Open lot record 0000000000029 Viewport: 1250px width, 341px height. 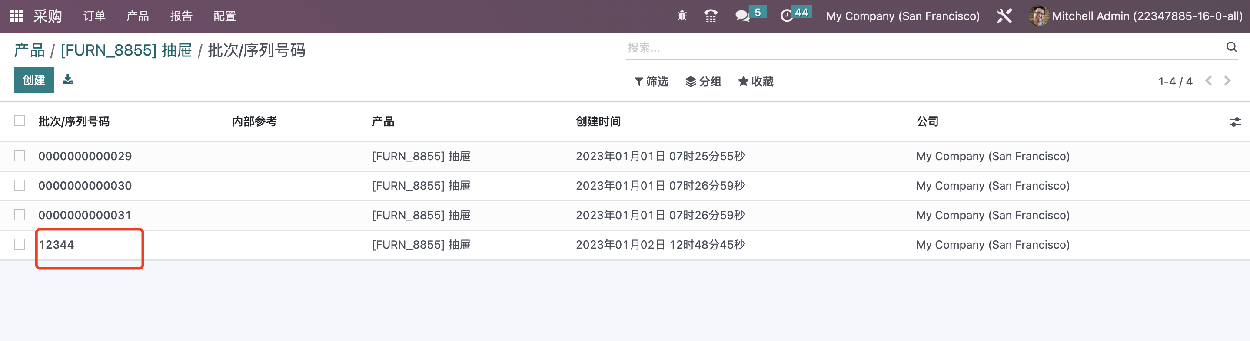pyautogui.click(x=85, y=156)
